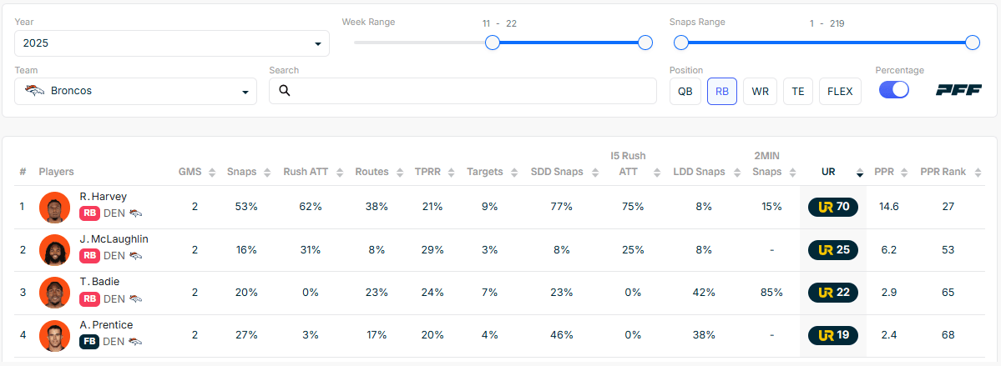
Task: Click the PFF logo
Action: pos(958,91)
